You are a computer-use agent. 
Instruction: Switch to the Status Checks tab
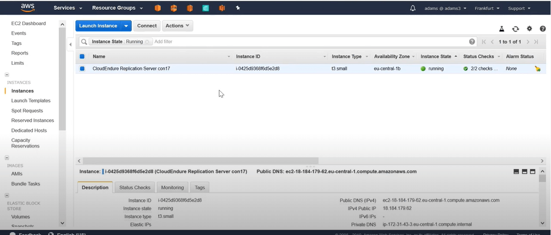click(x=135, y=187)
